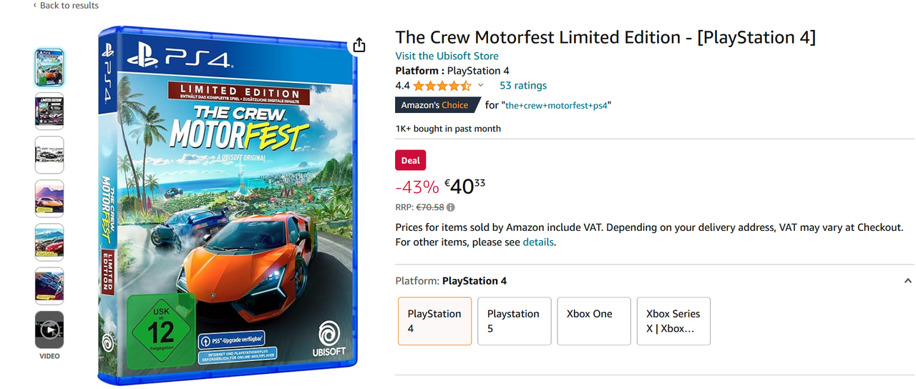Click the share icon above product image

359,45
